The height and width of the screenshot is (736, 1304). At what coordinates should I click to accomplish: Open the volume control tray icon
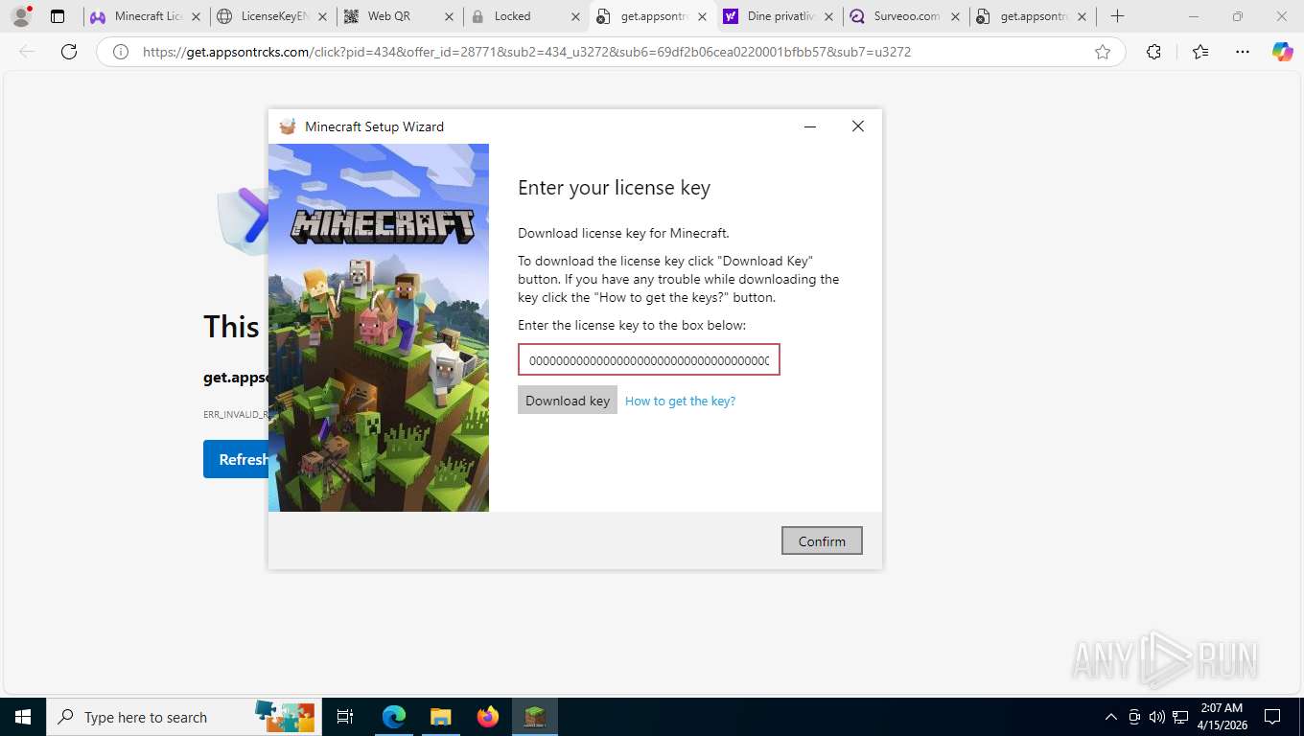point(1156,717)
